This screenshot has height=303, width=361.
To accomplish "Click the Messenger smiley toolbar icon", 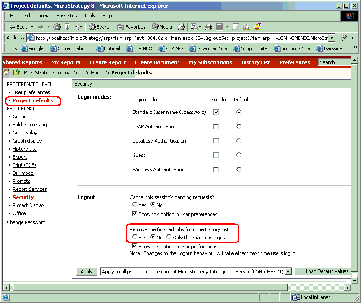I will pyautogui.click(x=257, y=27).
